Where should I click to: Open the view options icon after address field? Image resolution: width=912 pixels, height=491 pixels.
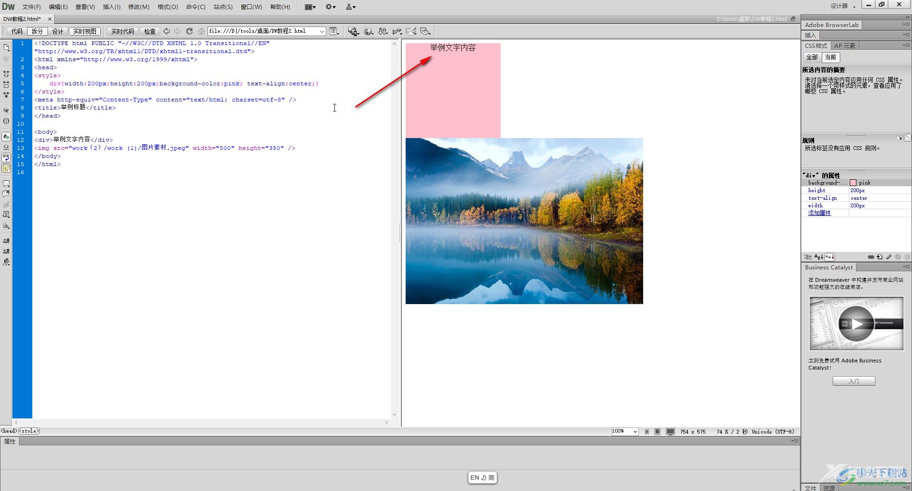[x=334, y=31]
